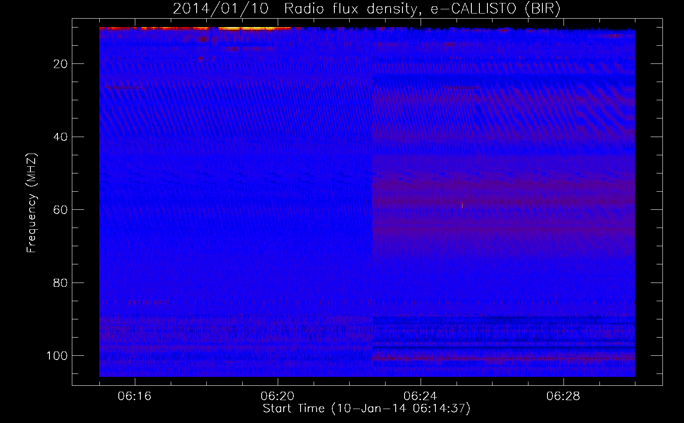Click the 'Start Time (10-Jan-14 06:14:37)' label
The width and height of the screenshot is (684, 423).
[367, 409]
